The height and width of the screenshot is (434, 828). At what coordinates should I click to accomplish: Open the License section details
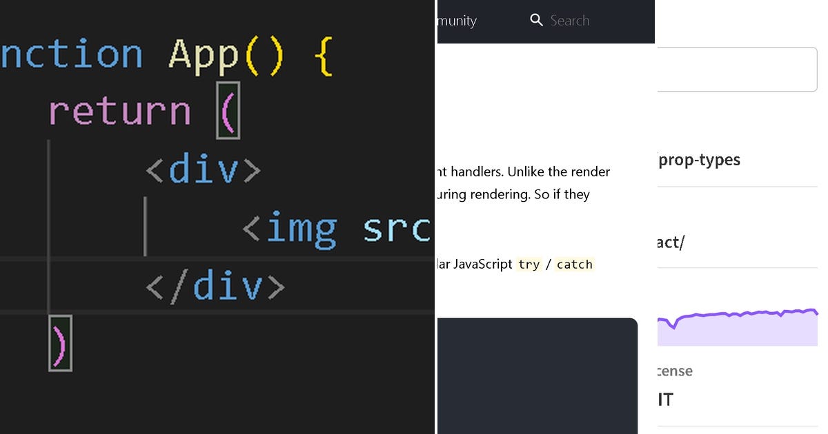[x=673, y=371]
